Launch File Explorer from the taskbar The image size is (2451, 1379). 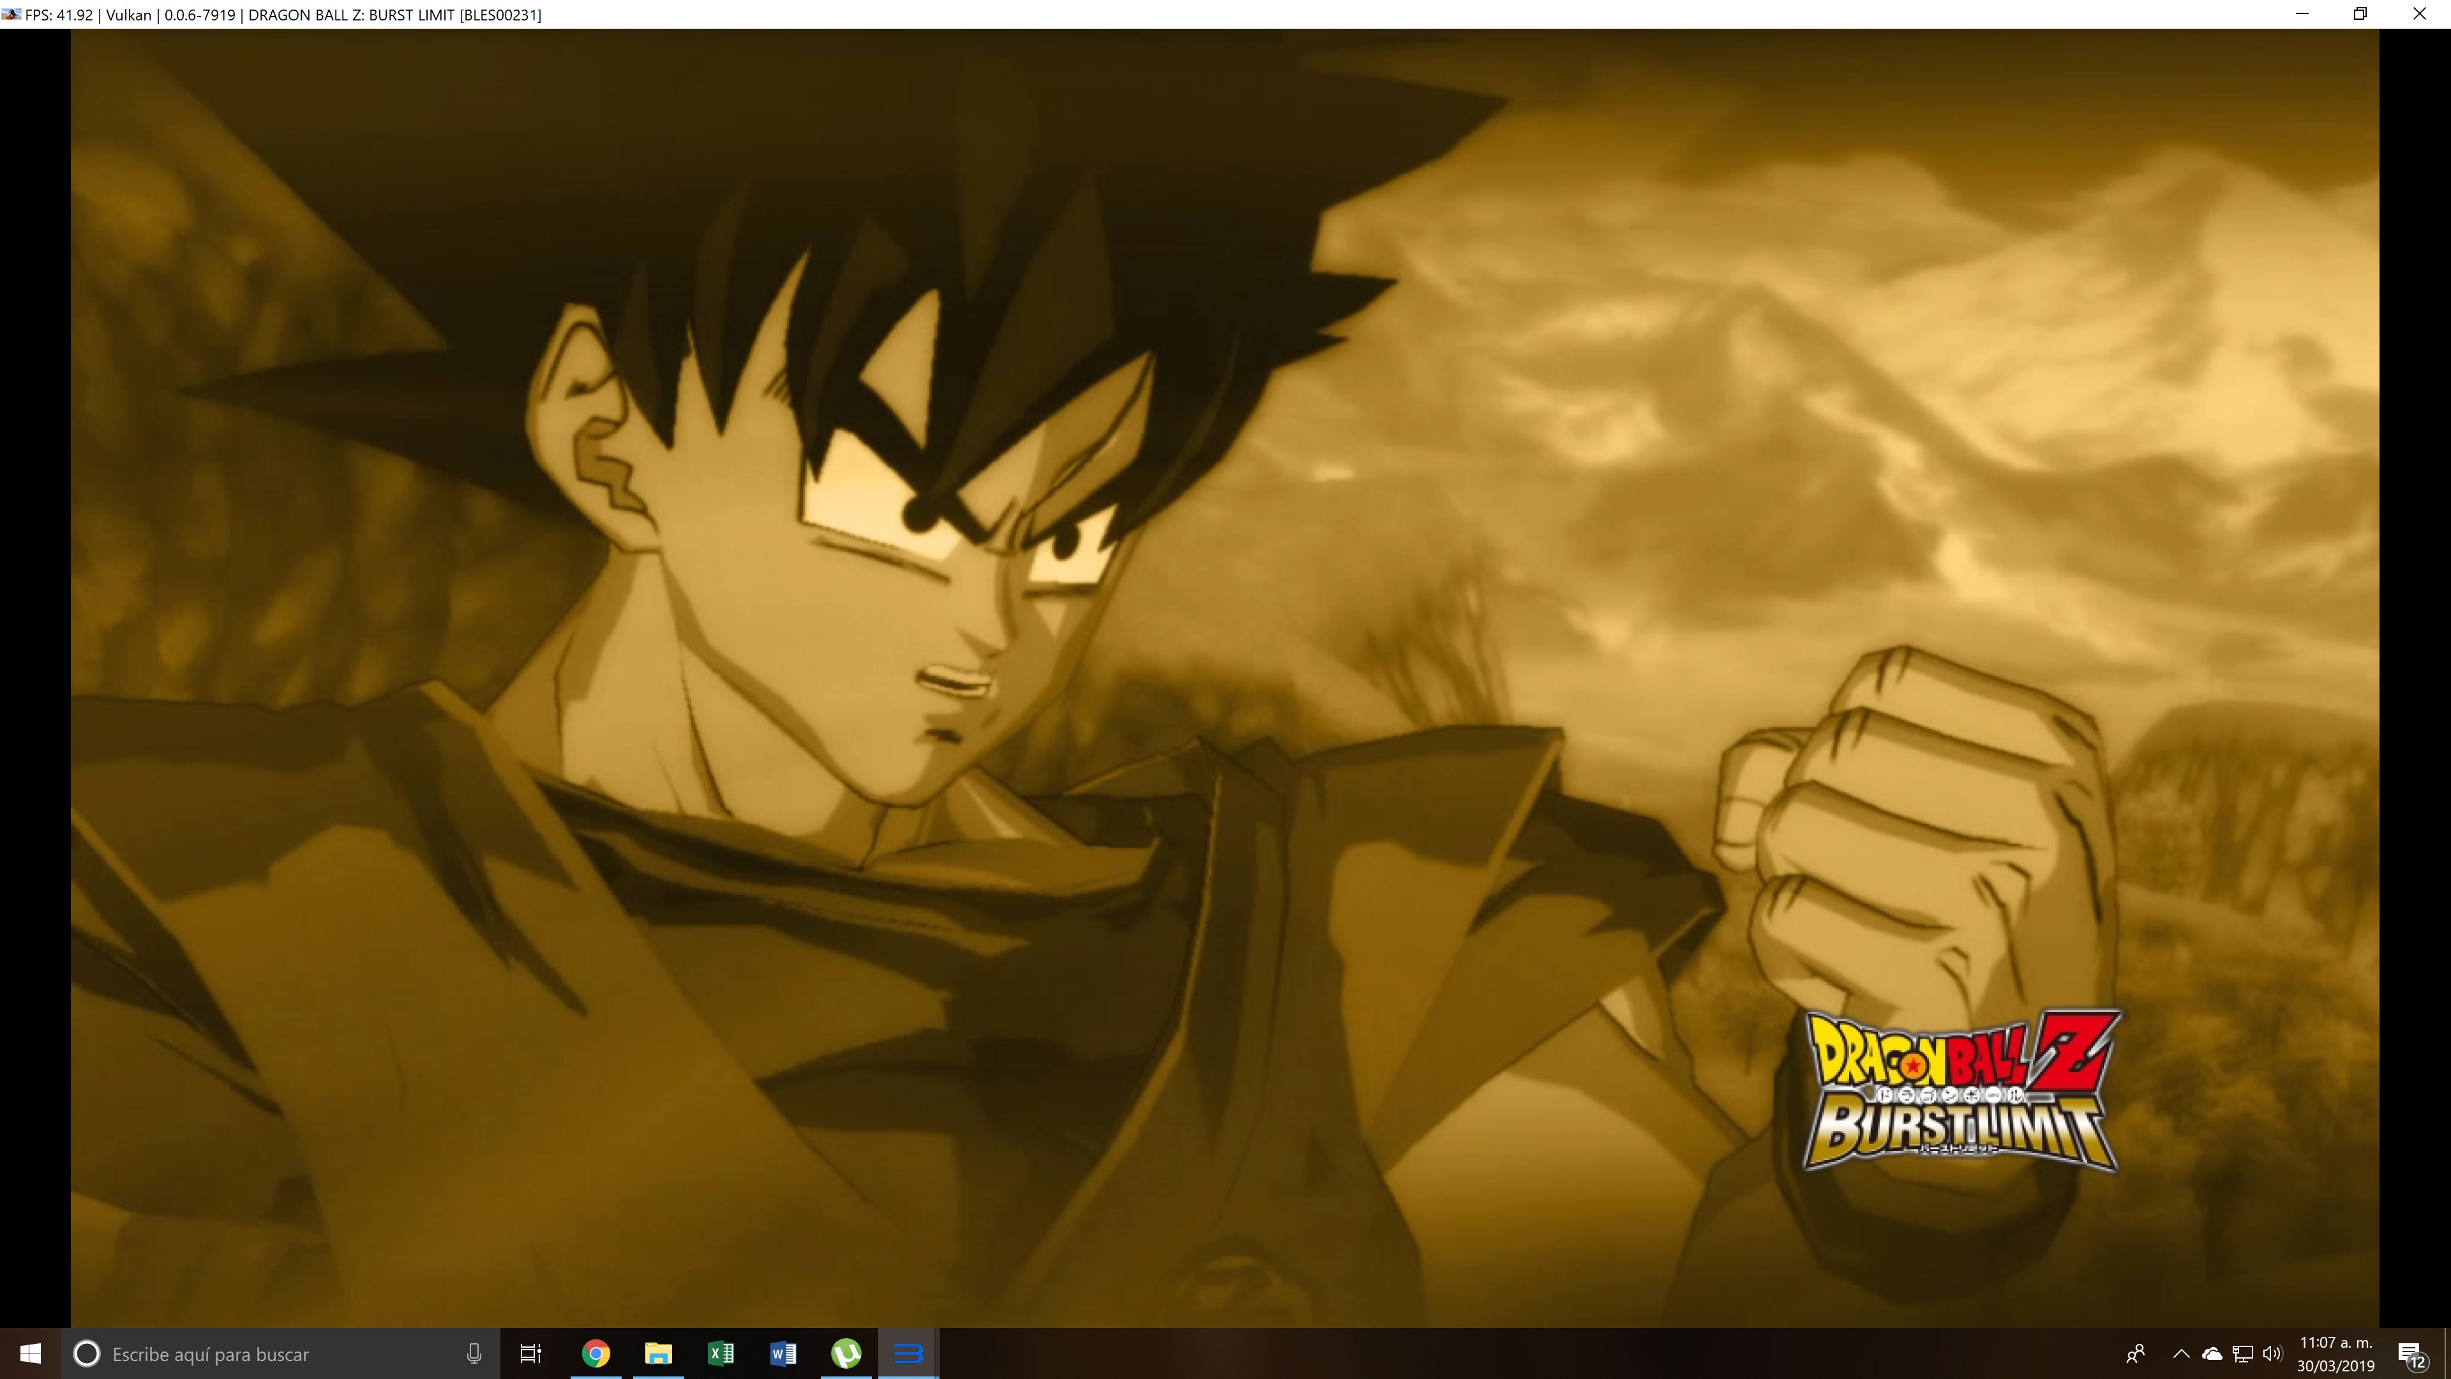pos(659,1354)
